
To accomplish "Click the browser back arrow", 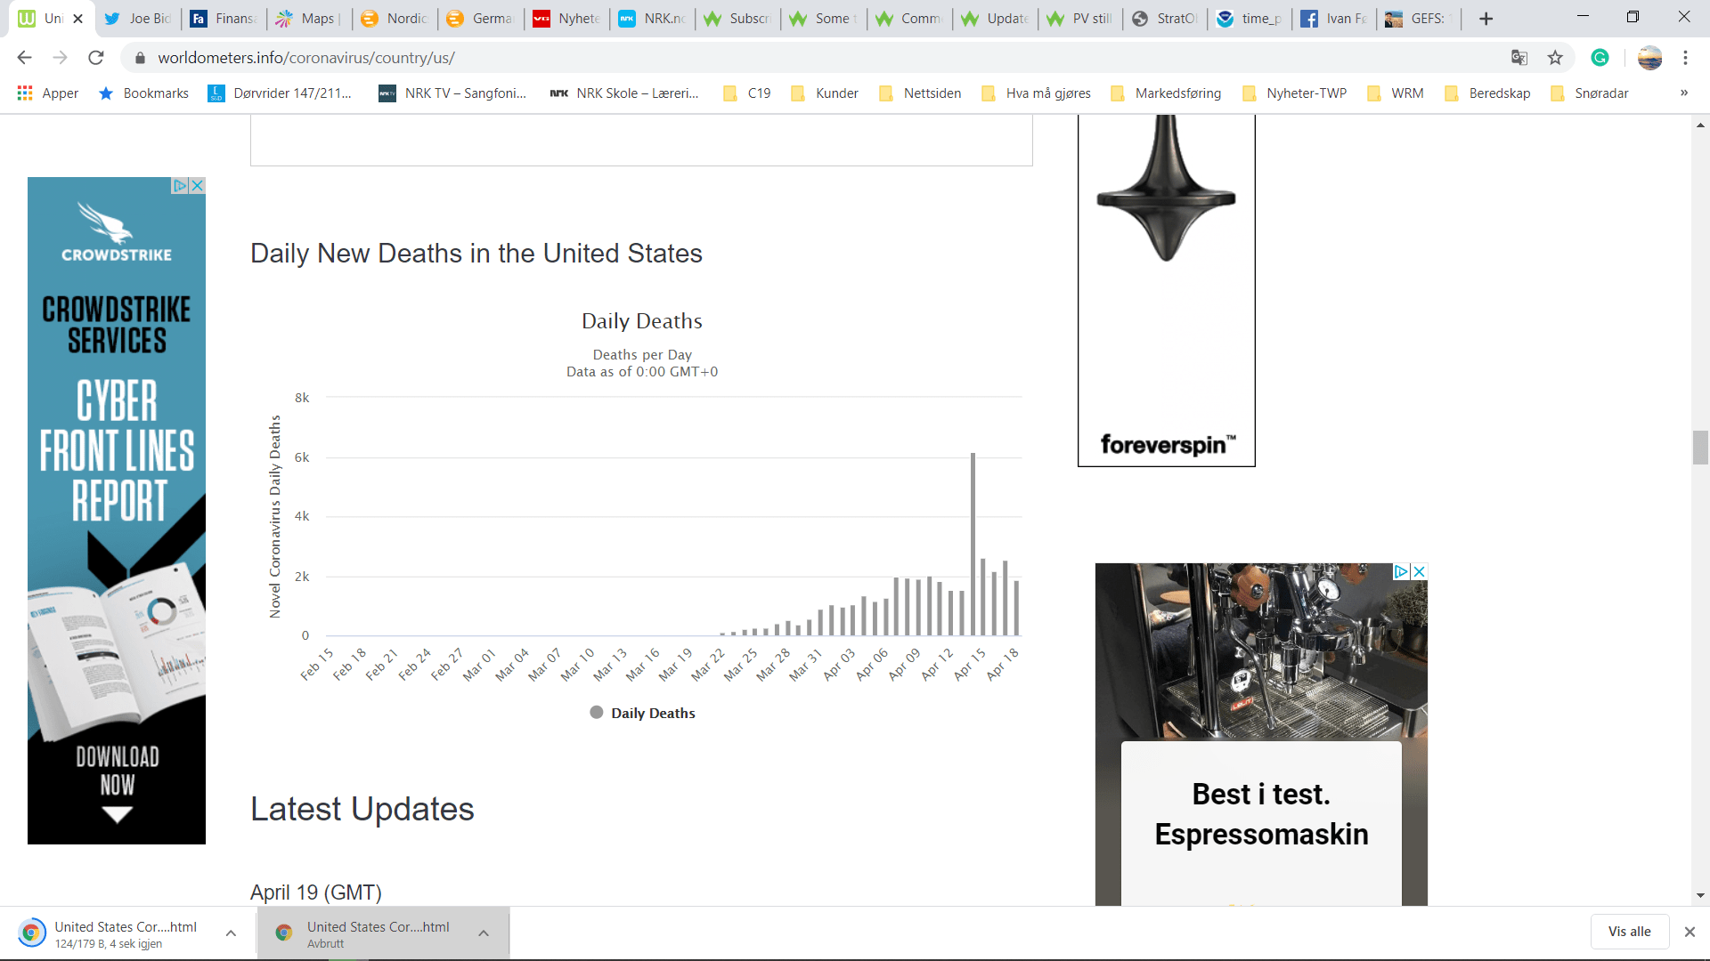I will pos(24,58).
